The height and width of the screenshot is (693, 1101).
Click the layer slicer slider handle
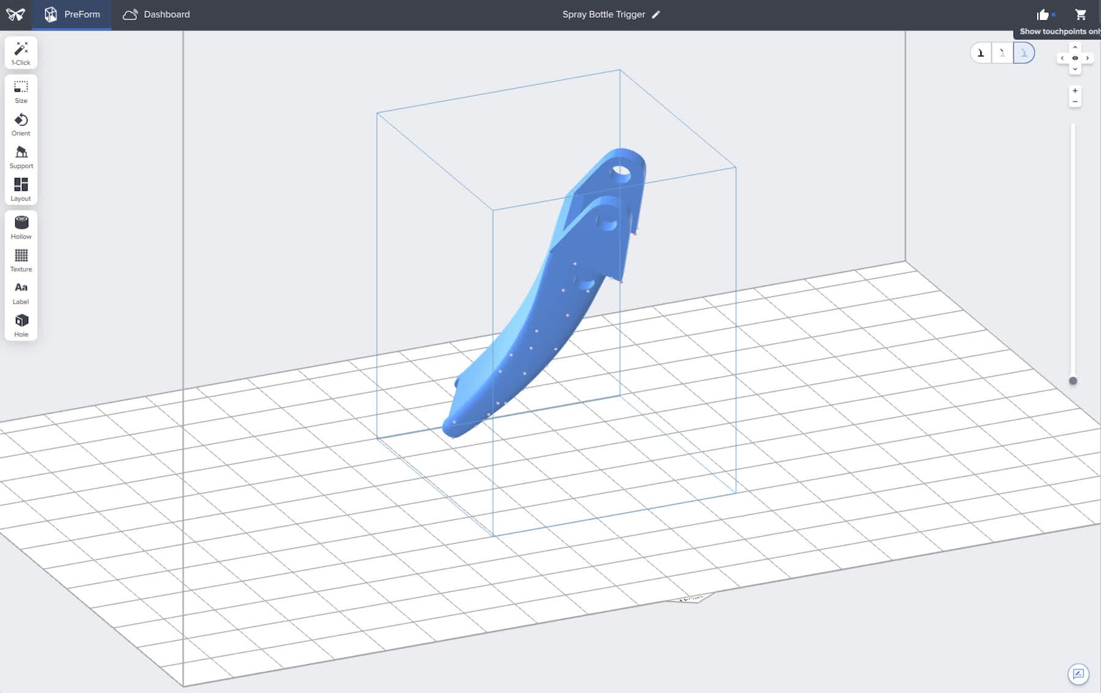pos(1073,381)
